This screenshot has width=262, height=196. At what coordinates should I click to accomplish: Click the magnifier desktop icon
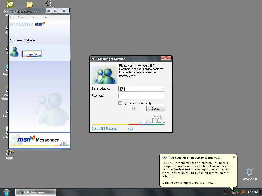pyautogui.click(x=49, y=4)
